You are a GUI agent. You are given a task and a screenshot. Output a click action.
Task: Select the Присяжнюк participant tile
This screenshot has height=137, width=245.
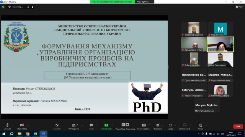(x=194, y=75)
